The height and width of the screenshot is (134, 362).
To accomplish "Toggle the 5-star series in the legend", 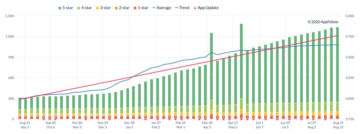I will pyautogui.click(x=66, y=8).
